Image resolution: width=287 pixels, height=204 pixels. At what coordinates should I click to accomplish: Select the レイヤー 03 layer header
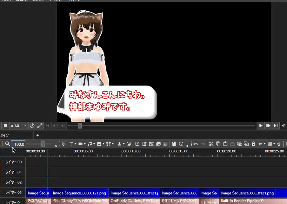(x=13, y=192)
